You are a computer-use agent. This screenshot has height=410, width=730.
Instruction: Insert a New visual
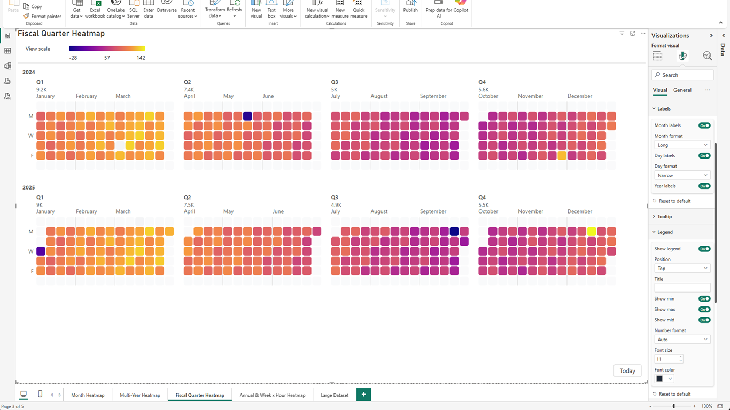tap(257, 10)
